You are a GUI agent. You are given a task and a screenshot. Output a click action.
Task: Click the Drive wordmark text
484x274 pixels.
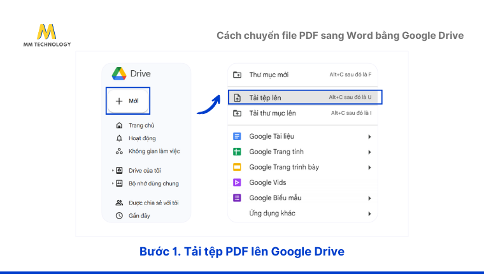141,73
